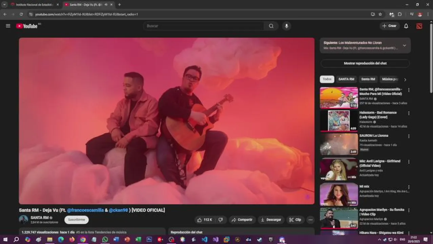The height and width of the screenshot is (244, 433).
Task: Expand the Siguiente playlist panel
Action: [x=404, y=45]
